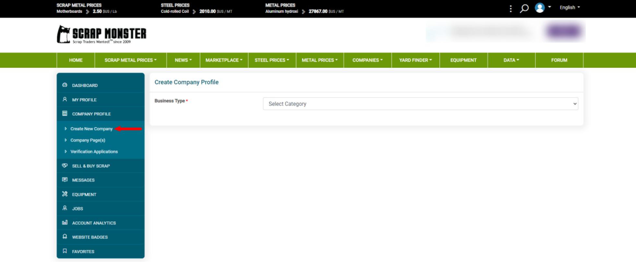Click the Messages chat icon
636x262 pixels.
tap(65, 180)
